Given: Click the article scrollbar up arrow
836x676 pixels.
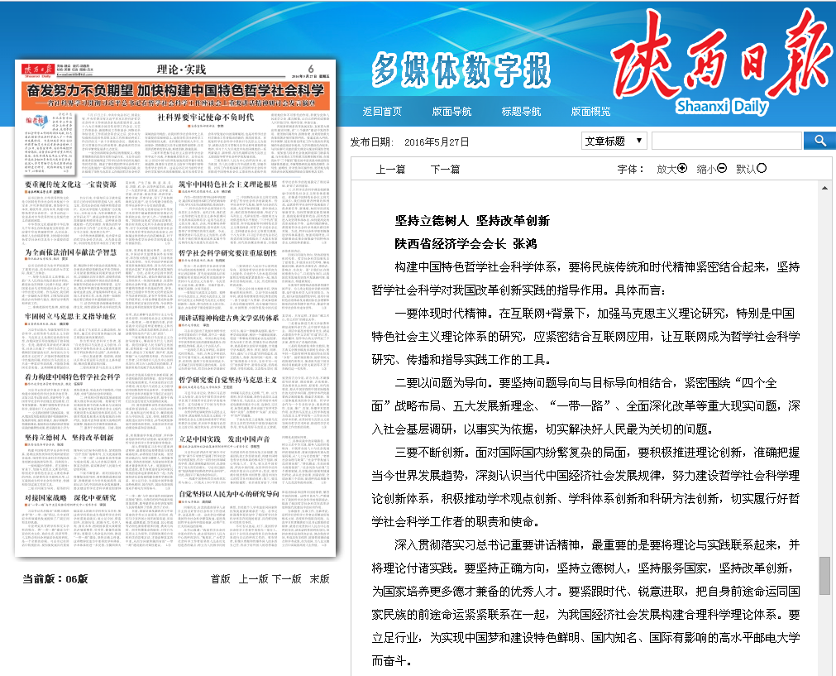Looking at the screenshot, I should coord(824,188).
